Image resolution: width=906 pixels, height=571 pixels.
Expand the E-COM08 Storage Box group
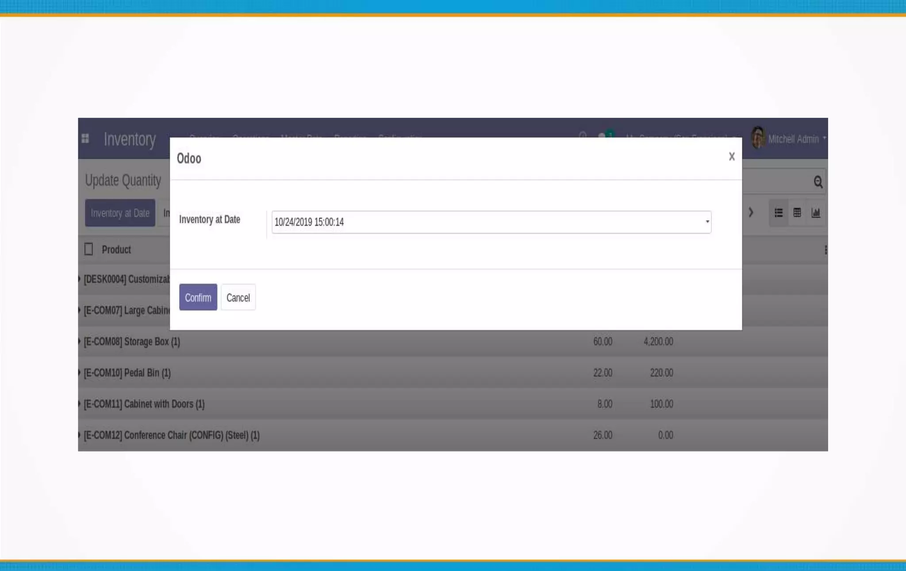tap(132, 342)
